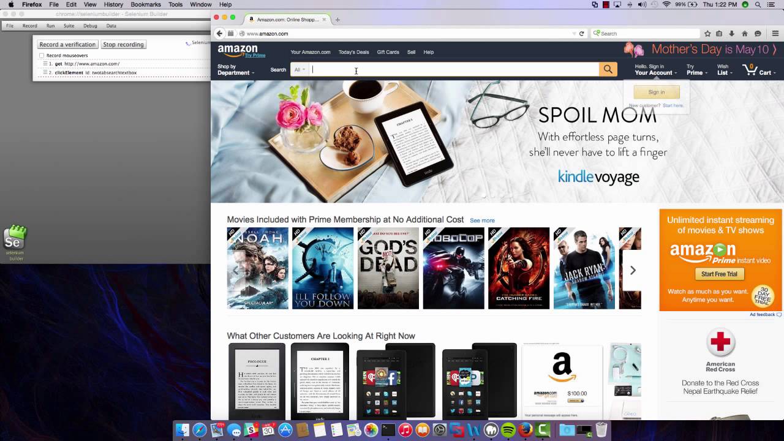The height and width of the screenshot is (441, 784).
Task: Open the Debug menu in Selenium Builder
Action: [x=90, y=26]
